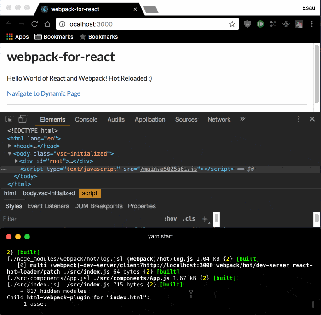Screen dimensions: 321x315
Task: Click the Navigate to Dynamic Page link
Action: click(x=44, y=93)
